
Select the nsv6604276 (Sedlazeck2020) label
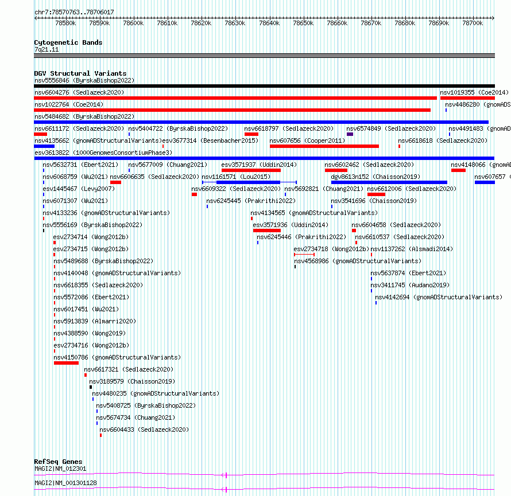(x=79, y=92)
